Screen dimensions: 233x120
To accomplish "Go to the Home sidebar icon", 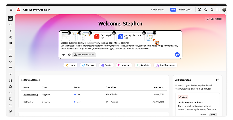I will (10, 18).
